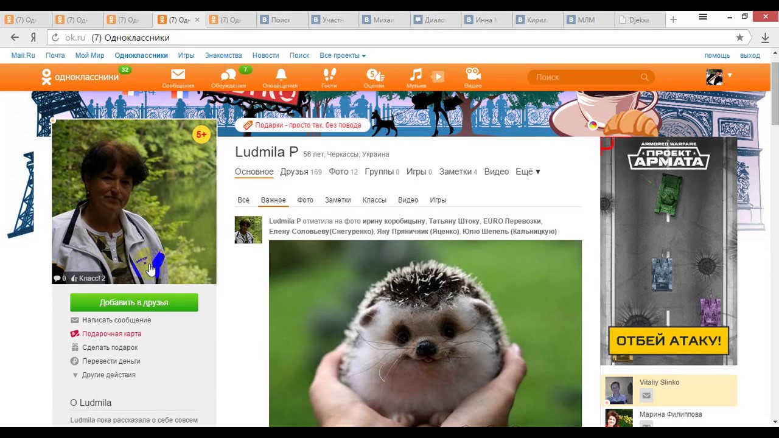Click the message envelope under Vitaliy Slinko

646,395
